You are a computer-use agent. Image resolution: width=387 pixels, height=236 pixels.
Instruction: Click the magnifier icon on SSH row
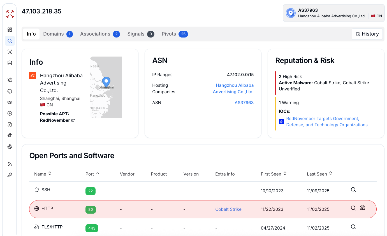(x=353, y=190)
